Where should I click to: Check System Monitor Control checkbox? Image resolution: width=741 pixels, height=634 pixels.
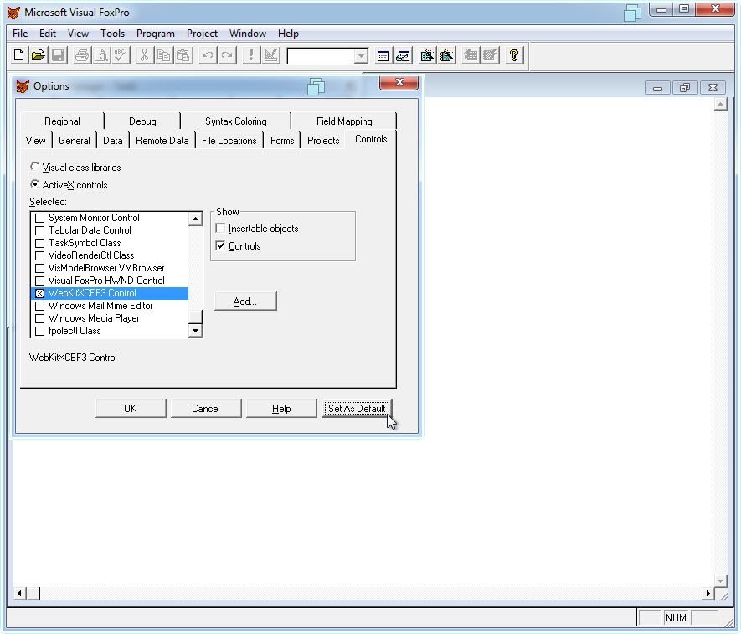tap(40, 218)
